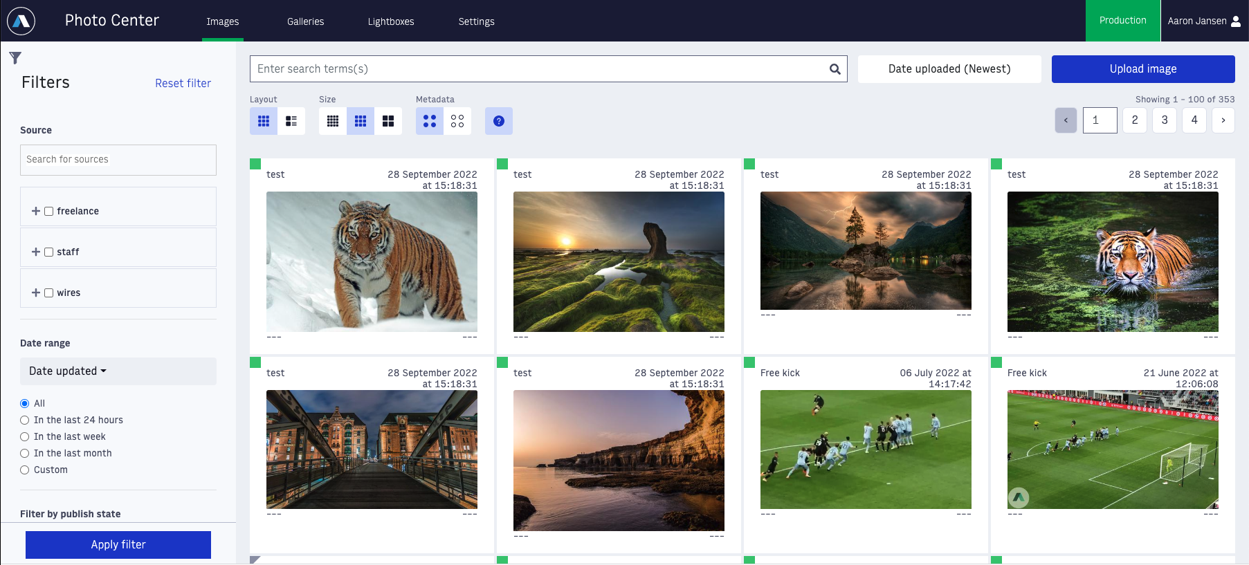Screen dimensions: 1249x565
Task: Open the Settings tab
Action: click(477, 21)
